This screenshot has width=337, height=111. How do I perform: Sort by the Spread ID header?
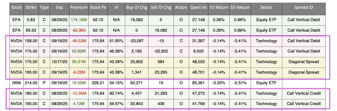[x=304, y=7]
